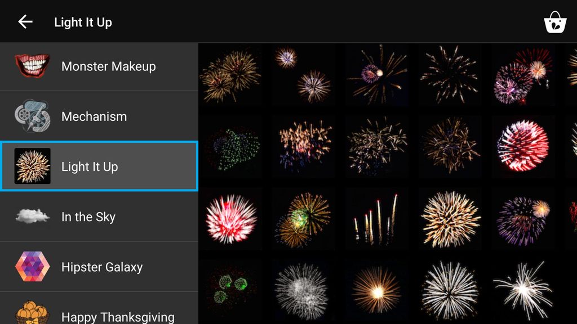Pick the glowing orange center burst sticker

coord(377,291)
